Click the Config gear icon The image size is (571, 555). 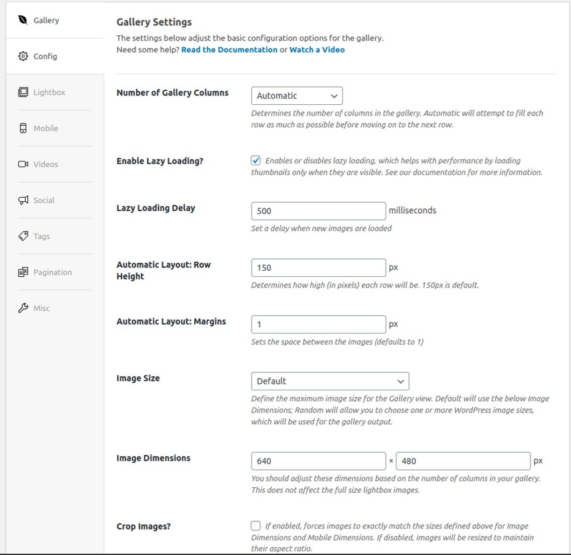pos(23,56)
